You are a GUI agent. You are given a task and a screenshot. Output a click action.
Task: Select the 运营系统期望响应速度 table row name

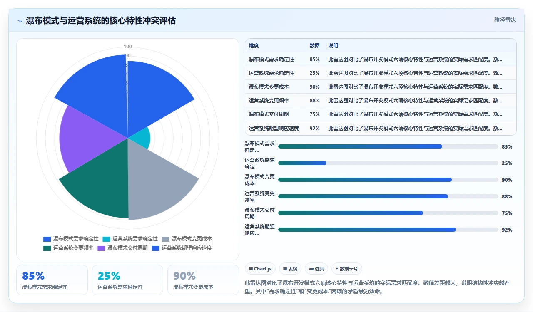point(274,129)
